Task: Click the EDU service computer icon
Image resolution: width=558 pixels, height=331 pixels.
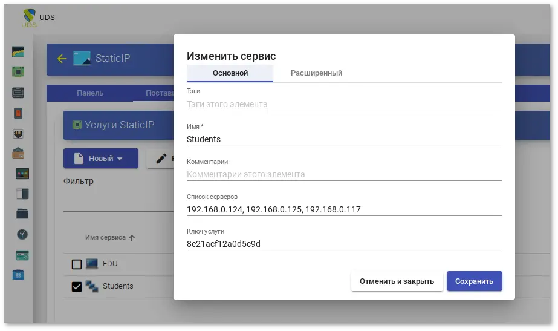Action: 92,264
